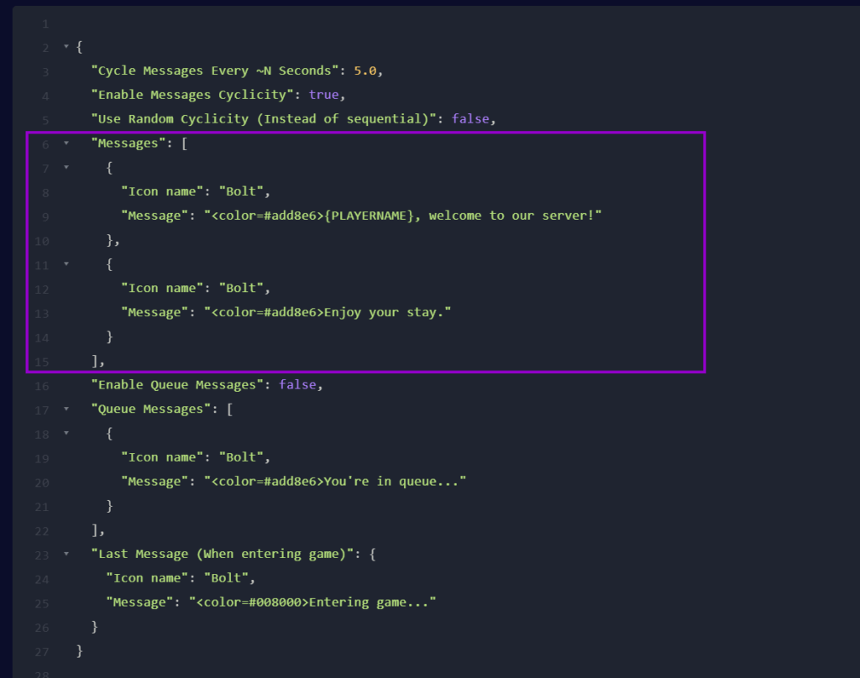Collapse the queue message object fold arrow on line 18

66,433
